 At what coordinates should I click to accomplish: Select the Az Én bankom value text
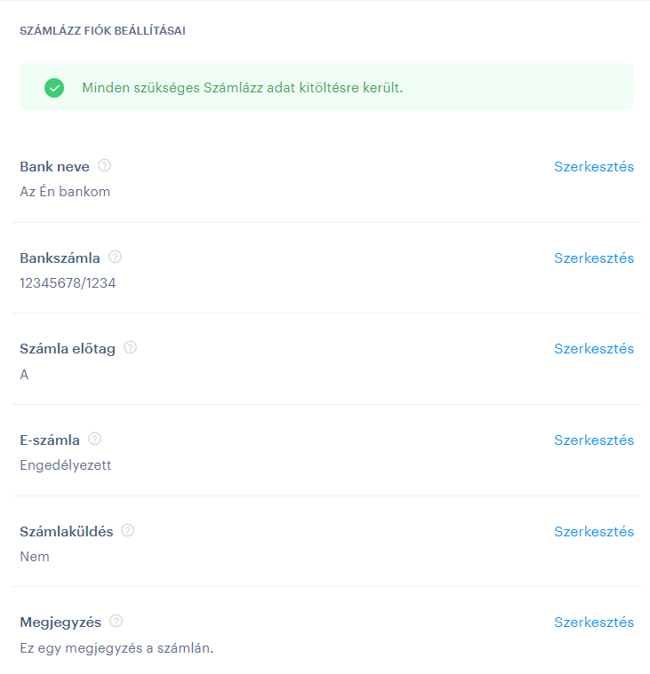(65, 191)
